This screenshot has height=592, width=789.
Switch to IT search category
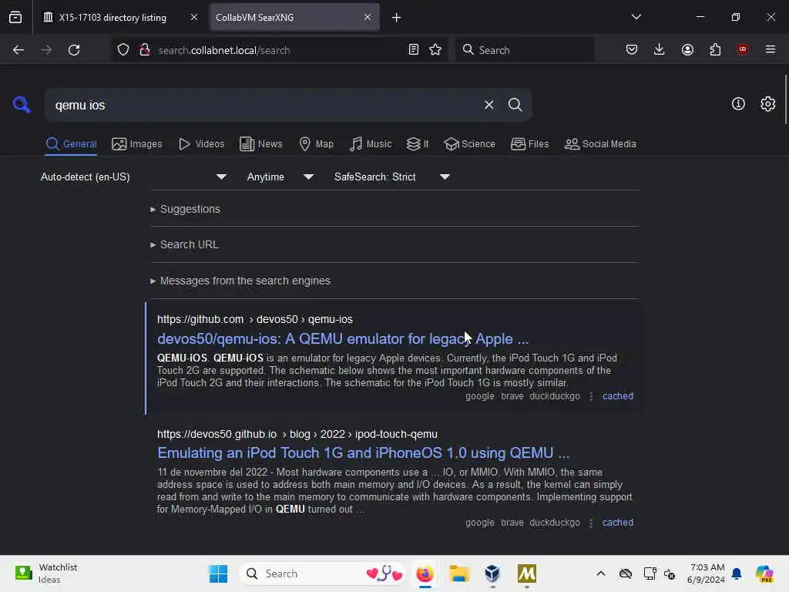pos(418,144)
